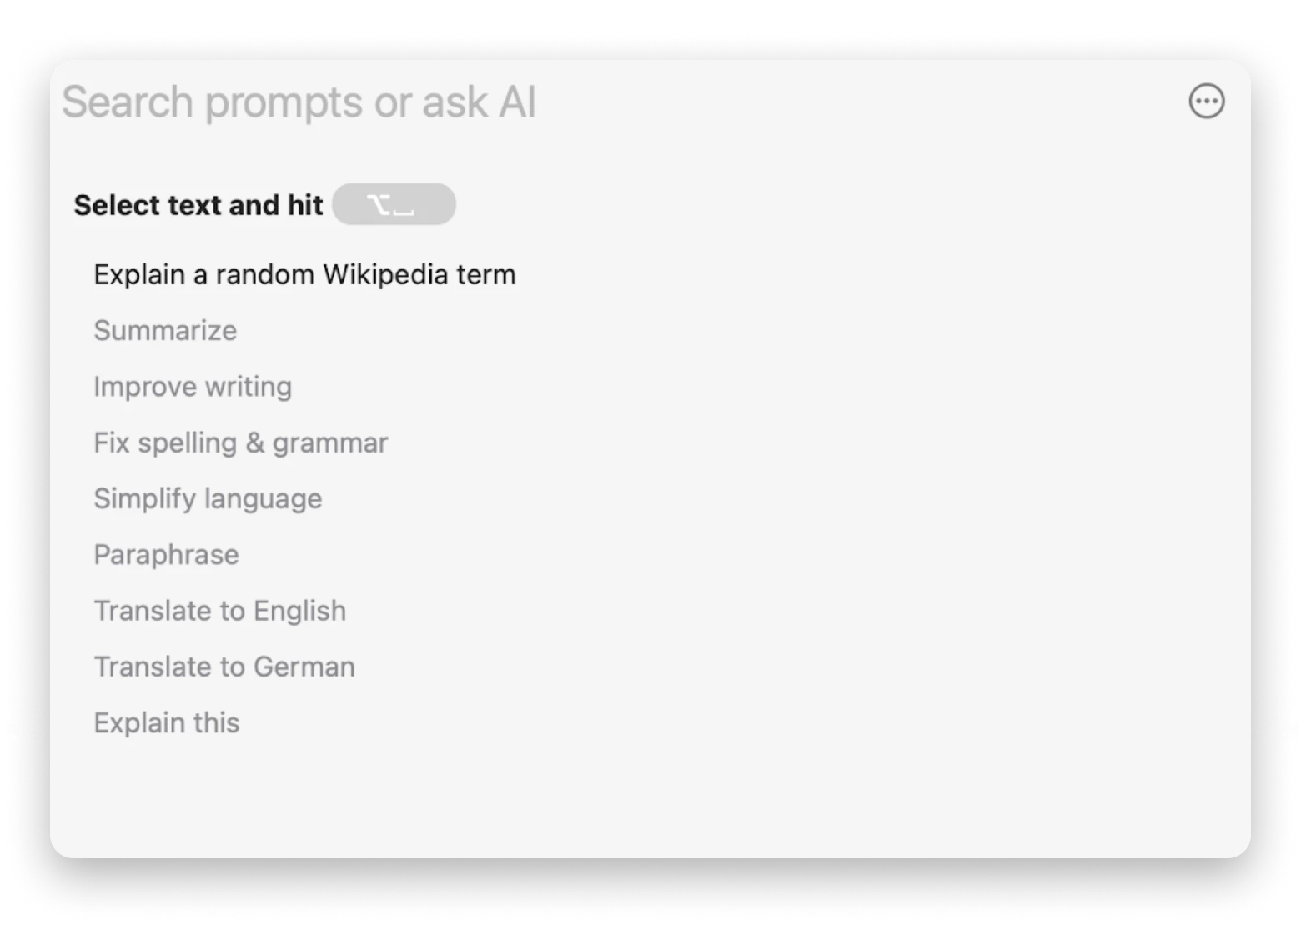Screen dimensions: 1301x925
Task: Click the word German in the translate entry
Action: click(x=304, y=667)
